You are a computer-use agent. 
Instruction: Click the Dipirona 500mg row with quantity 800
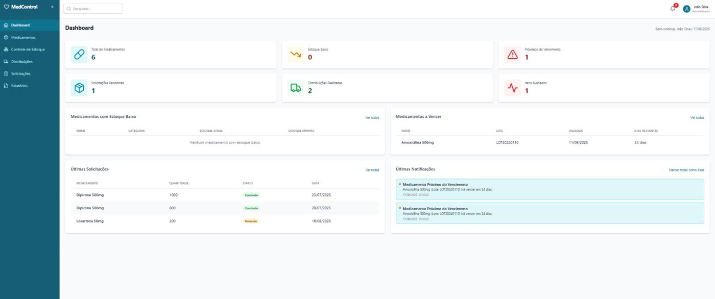pos(225,208)
